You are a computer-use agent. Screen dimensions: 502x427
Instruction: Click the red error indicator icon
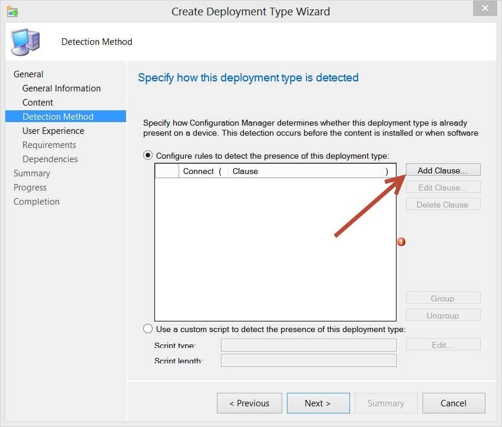click(402, 242)
